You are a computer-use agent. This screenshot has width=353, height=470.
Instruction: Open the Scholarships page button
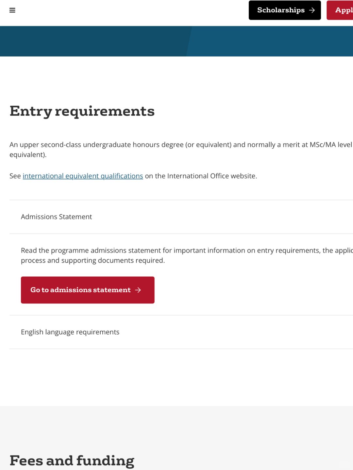(x=281, y=10)
